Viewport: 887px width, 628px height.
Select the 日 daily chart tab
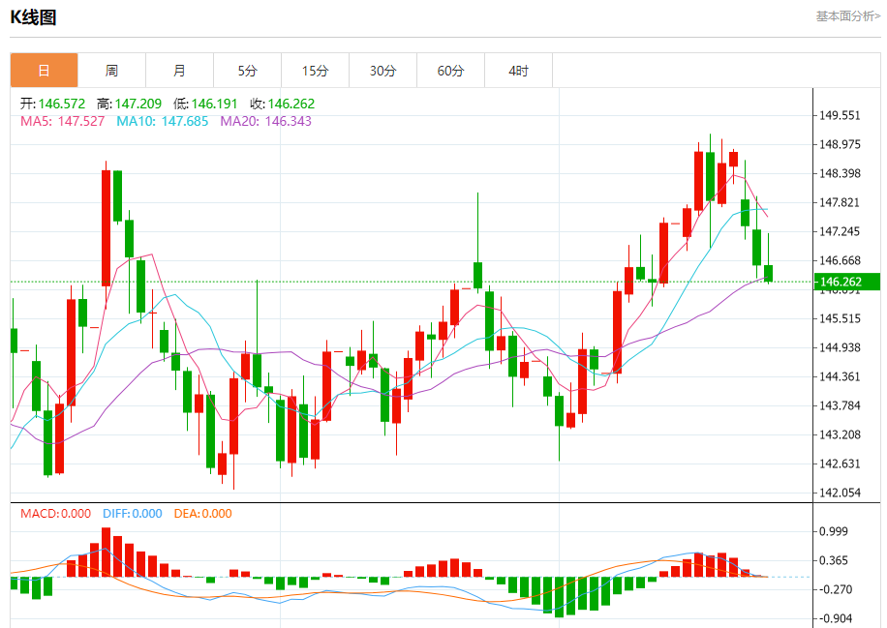point(45,71)
